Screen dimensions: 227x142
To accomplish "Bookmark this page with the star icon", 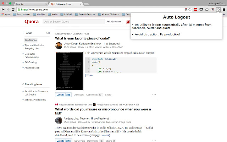I will [190, 10].
